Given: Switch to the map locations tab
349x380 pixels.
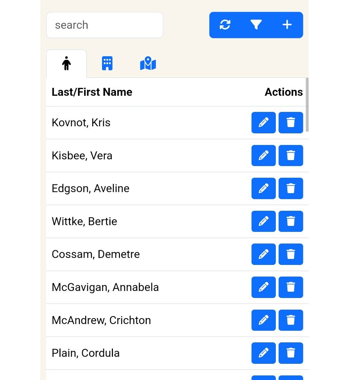Looking at the screenshot, I should click(148, 64).
